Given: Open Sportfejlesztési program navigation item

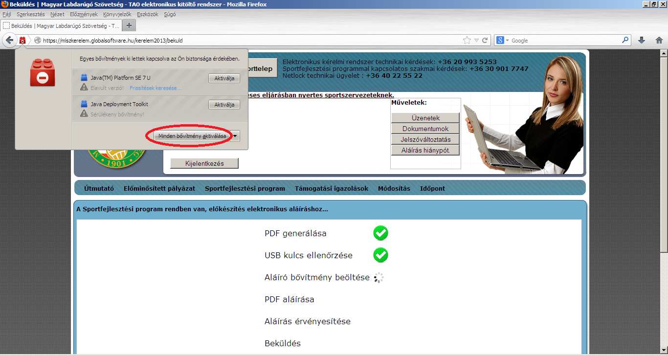Looking at the screenshot, I should tap(245, 188).
